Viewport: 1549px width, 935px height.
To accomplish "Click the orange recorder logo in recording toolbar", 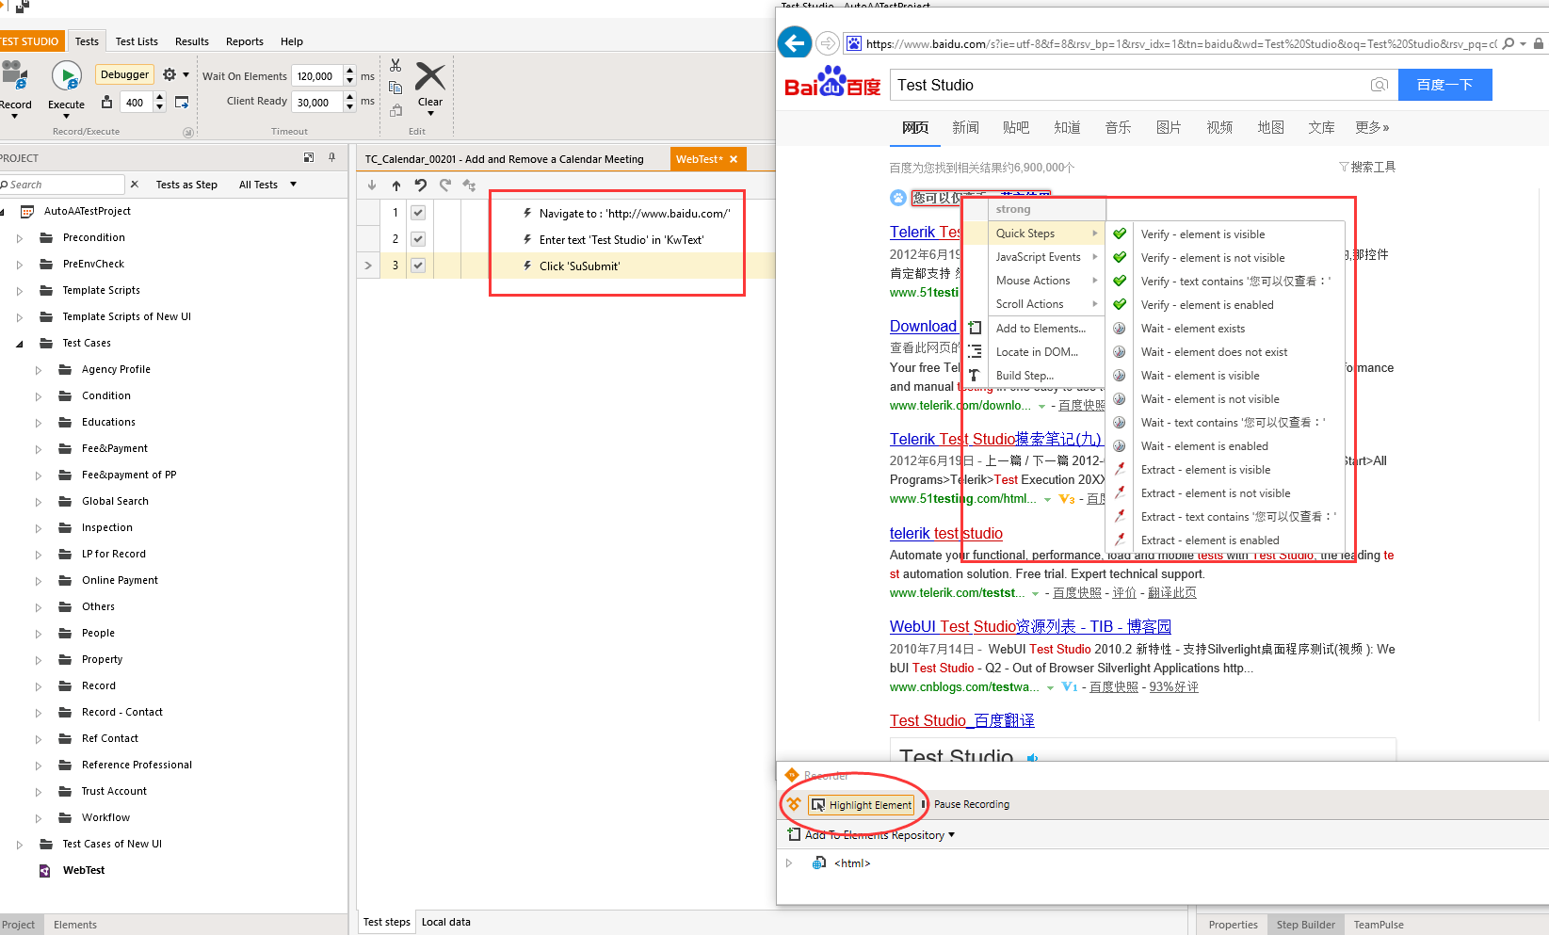I will [x=794, y=804].
